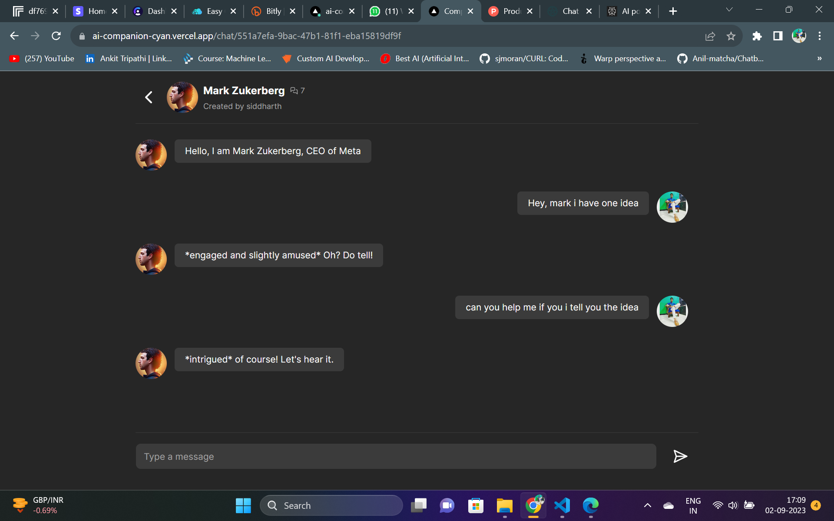Screen dimensions: 834x521
Task: Open a new browser tab
Action: (673, 11)
